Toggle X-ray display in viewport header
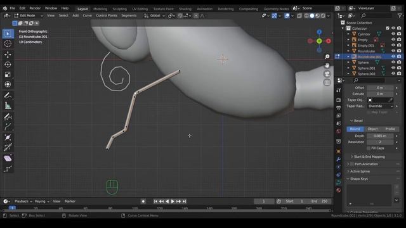This screenshot has width=406, height=228. [299, 16]
